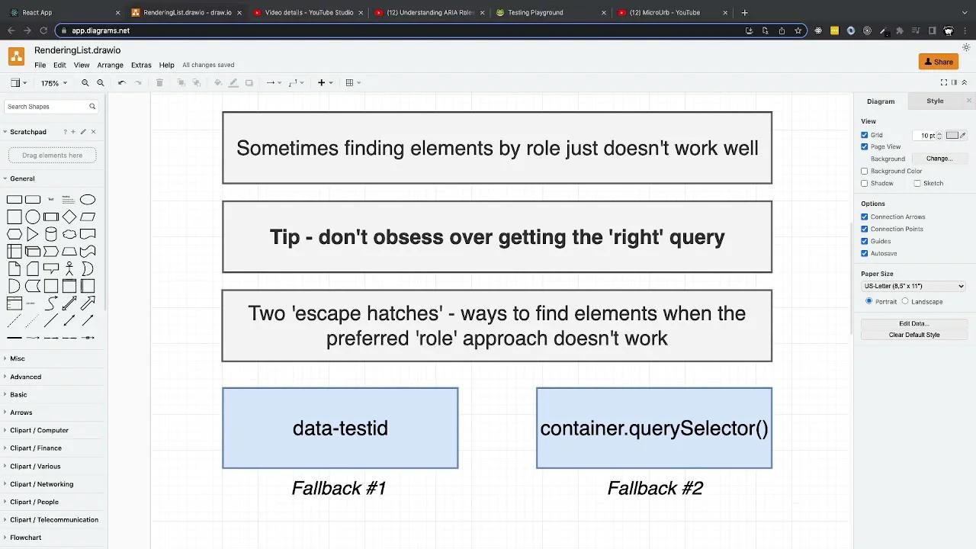Click the Share button

coord(938,62)
